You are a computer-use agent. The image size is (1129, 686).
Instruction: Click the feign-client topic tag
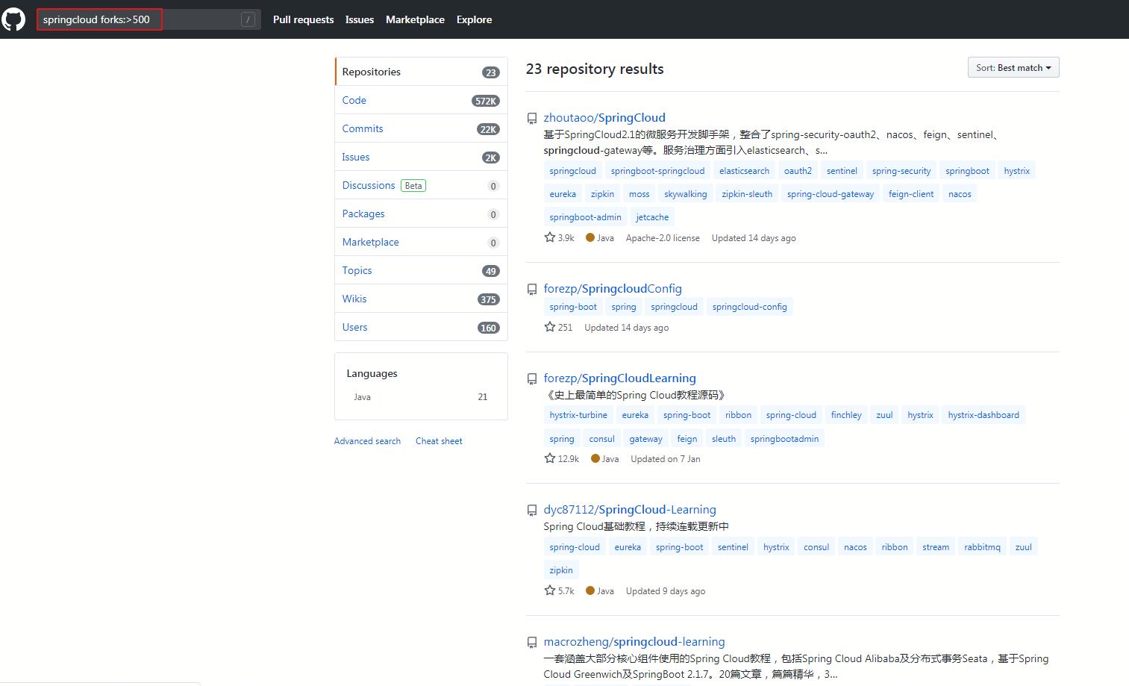coord(911,194)
